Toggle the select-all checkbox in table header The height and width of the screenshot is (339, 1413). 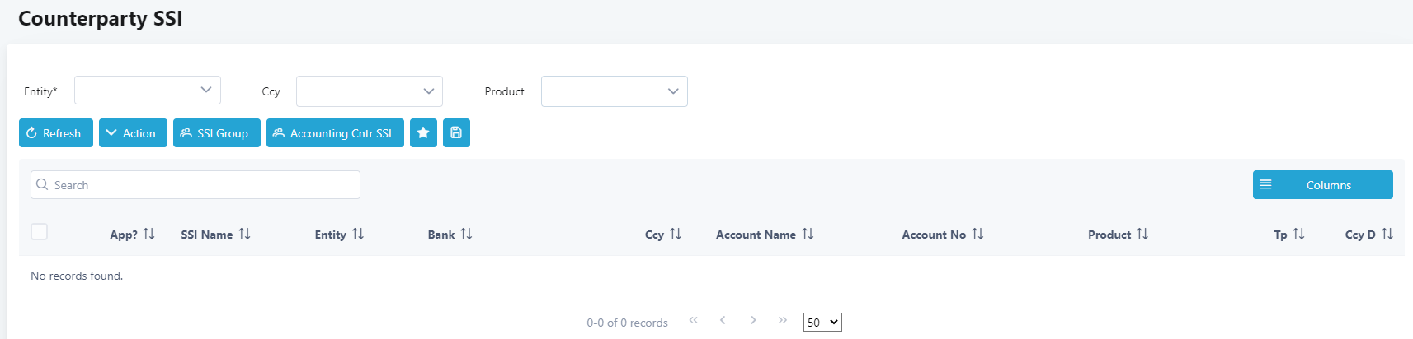(x=39, y=232)
